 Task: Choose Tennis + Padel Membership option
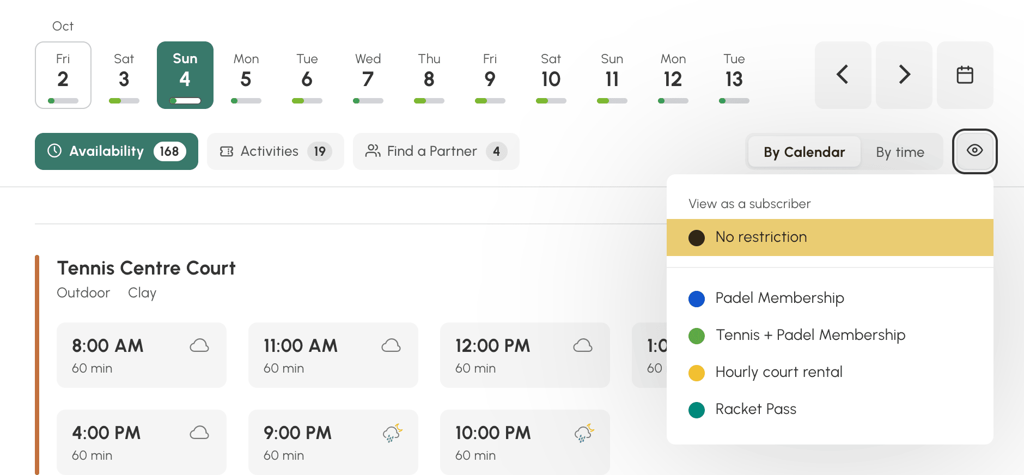tap(830, 335)
